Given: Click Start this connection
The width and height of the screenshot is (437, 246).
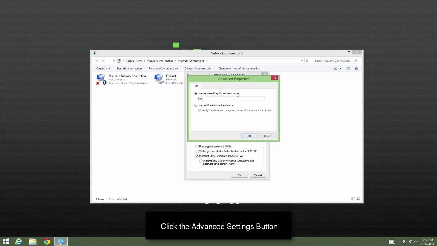Looking at the screenshot, I should pyautogui.click(x=129, y=68).
